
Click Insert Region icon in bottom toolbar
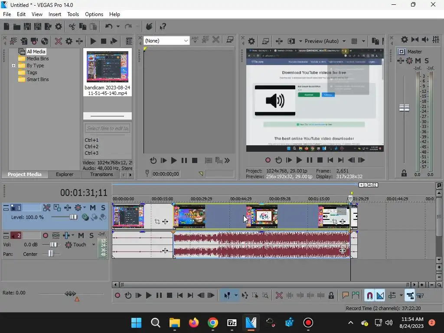point(356,296)
